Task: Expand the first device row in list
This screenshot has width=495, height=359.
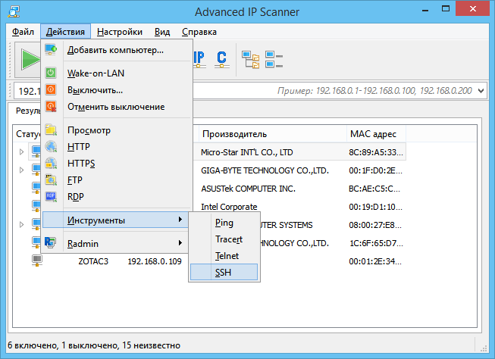Action: click(x=21, y=152)
